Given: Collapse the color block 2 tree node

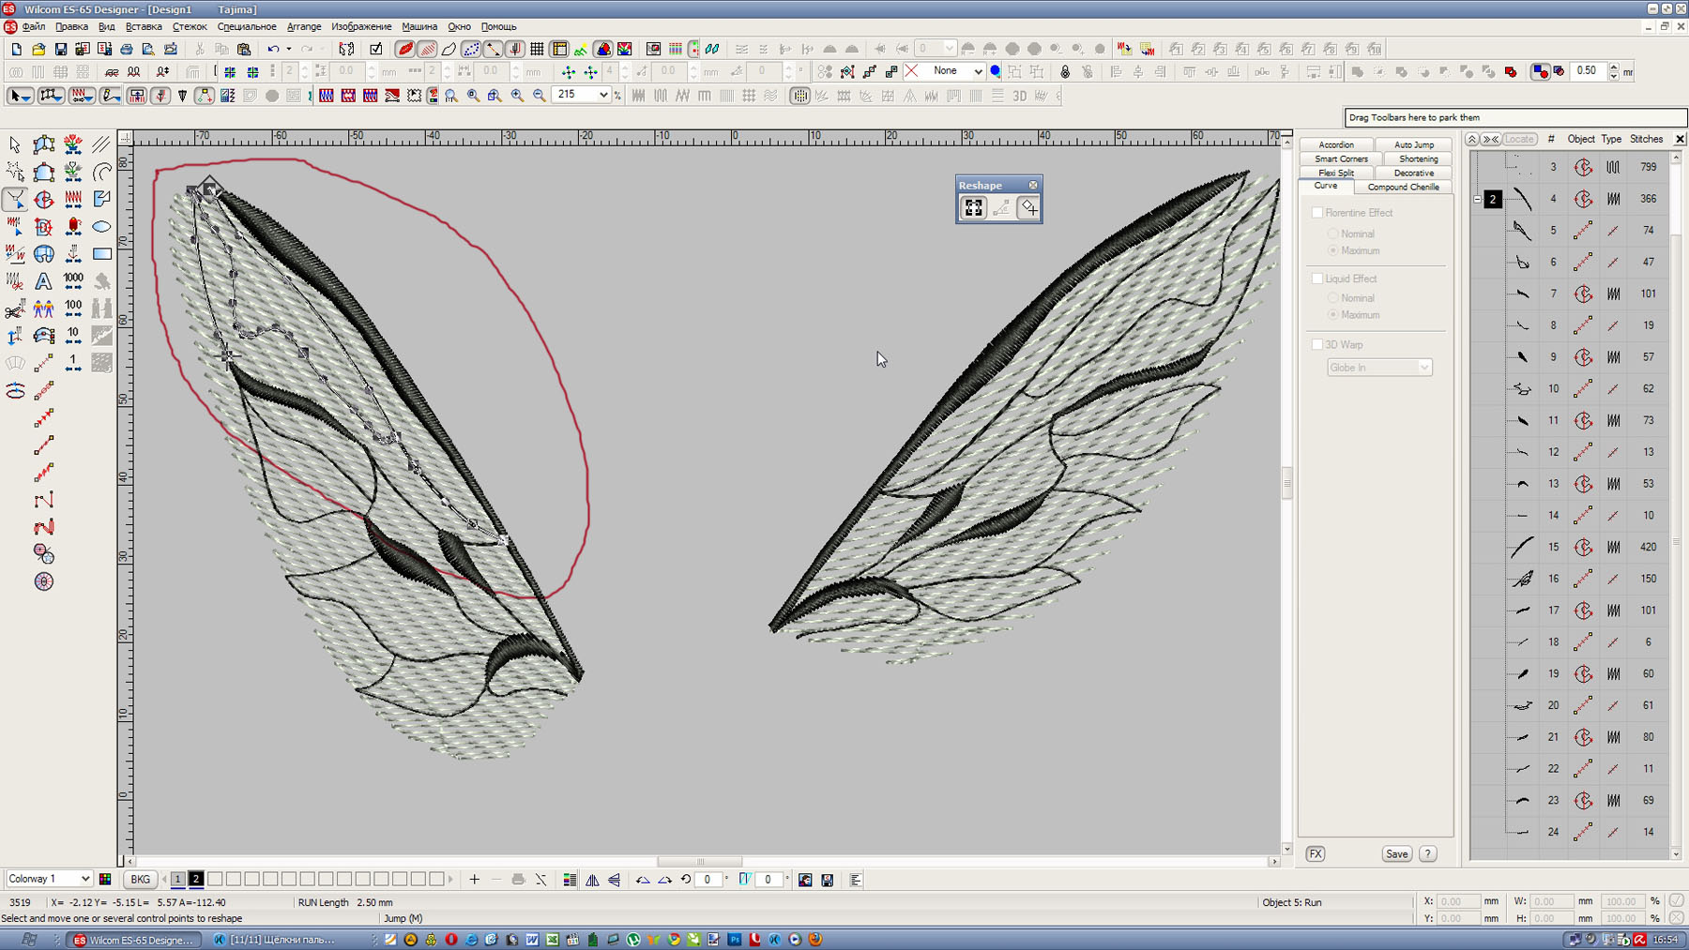Looking at the screenshot, I should (x=1477, y=199).
